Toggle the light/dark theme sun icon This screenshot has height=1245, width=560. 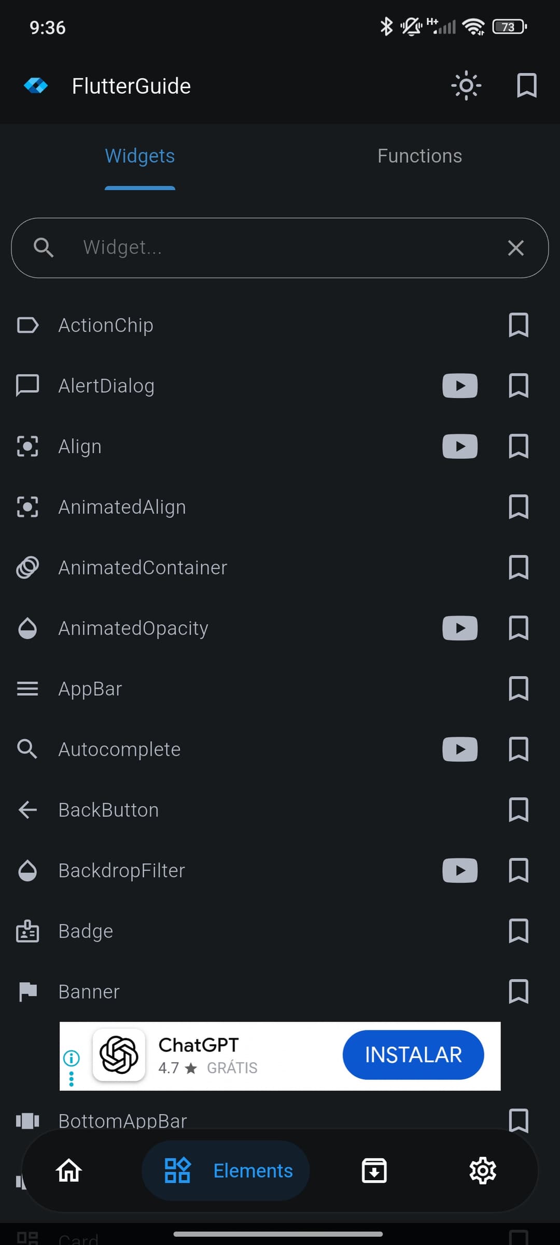point(466,86)
